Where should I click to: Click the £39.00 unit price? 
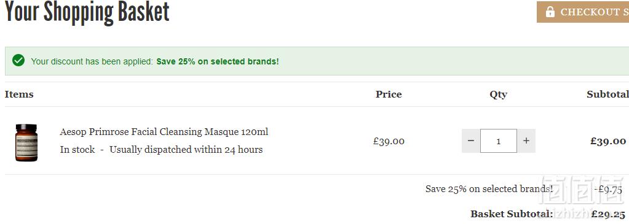coord(389,141)
